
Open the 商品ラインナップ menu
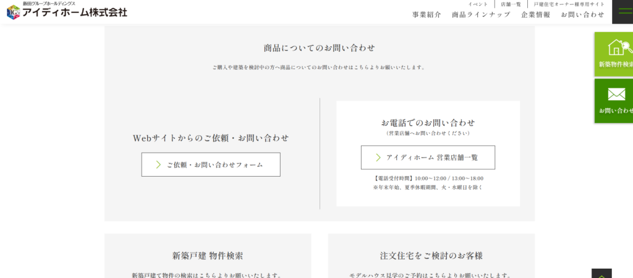(481, 15)
